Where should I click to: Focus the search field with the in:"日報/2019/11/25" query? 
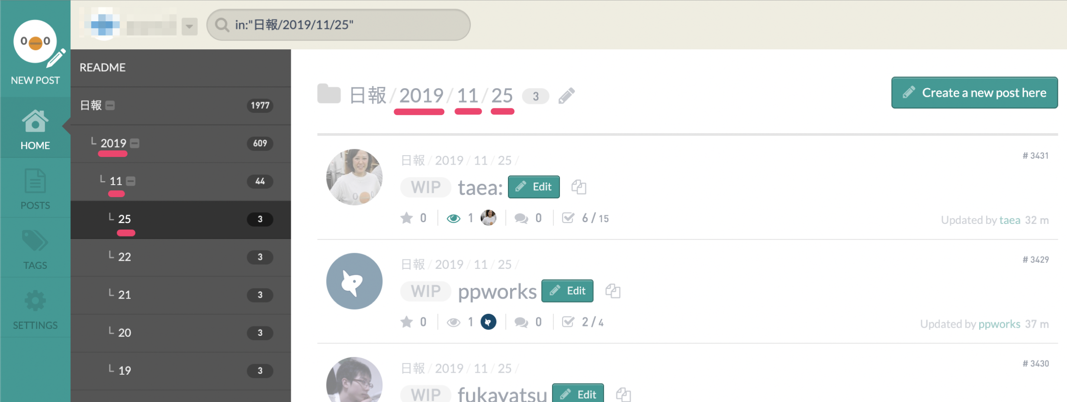pyautogui.click(x=338, y=25)
